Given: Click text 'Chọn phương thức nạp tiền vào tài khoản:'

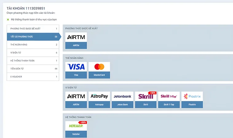Looking at the screenshot, I should (31, 13).
